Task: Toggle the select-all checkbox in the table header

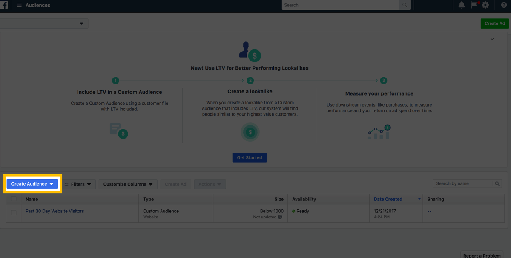Action: 14,199
